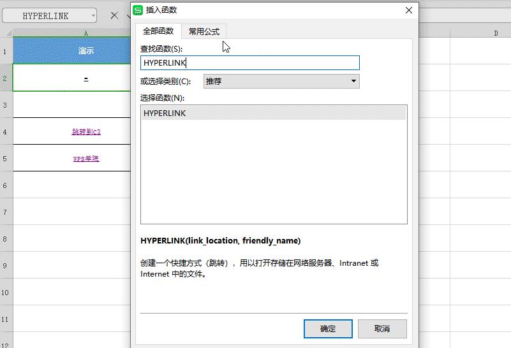Viewport: 511px width, 348px height.
Task: Select cell A2 containing the equals sign
Action: point(71,78)
